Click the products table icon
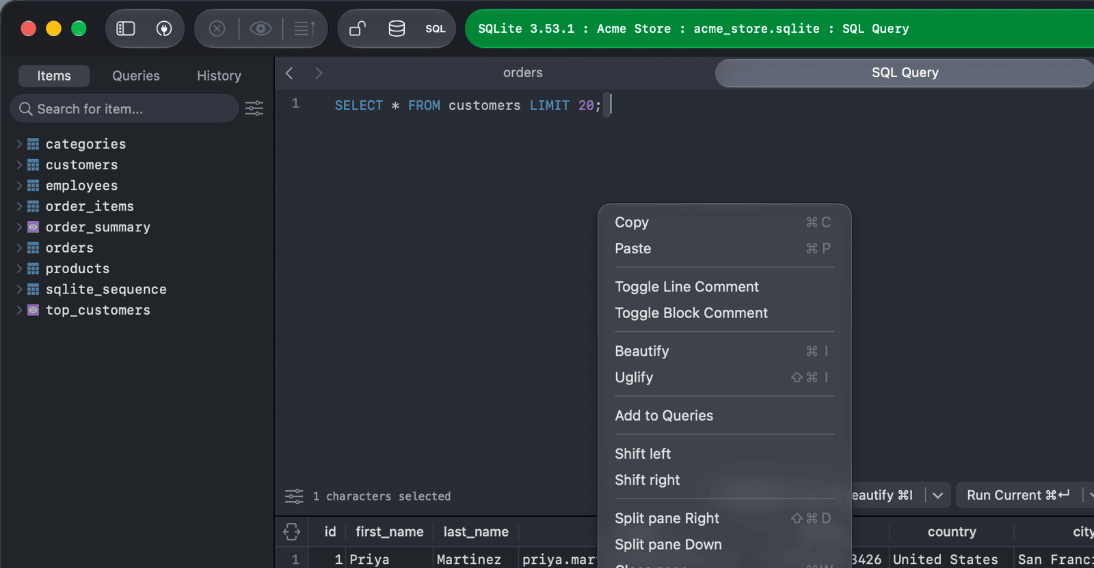 pyautogui.click(x=33, y=269)
